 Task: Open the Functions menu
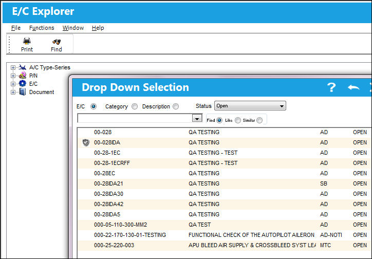(42, 28)
